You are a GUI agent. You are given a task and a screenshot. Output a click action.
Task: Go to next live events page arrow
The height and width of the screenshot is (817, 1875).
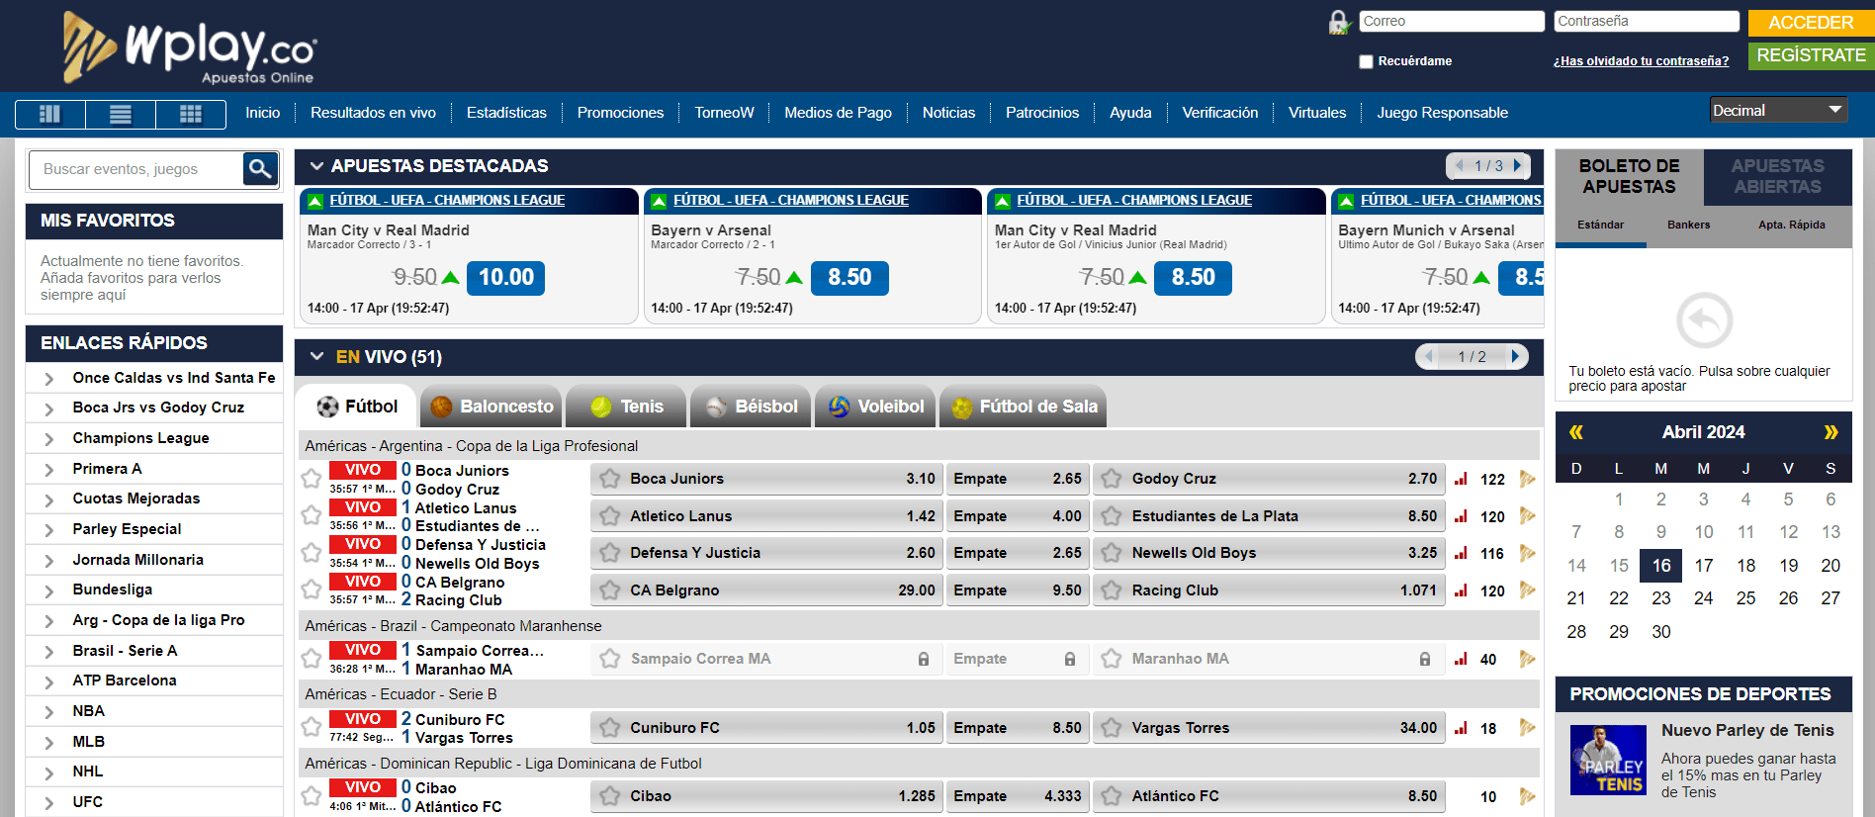[1516, 356]
